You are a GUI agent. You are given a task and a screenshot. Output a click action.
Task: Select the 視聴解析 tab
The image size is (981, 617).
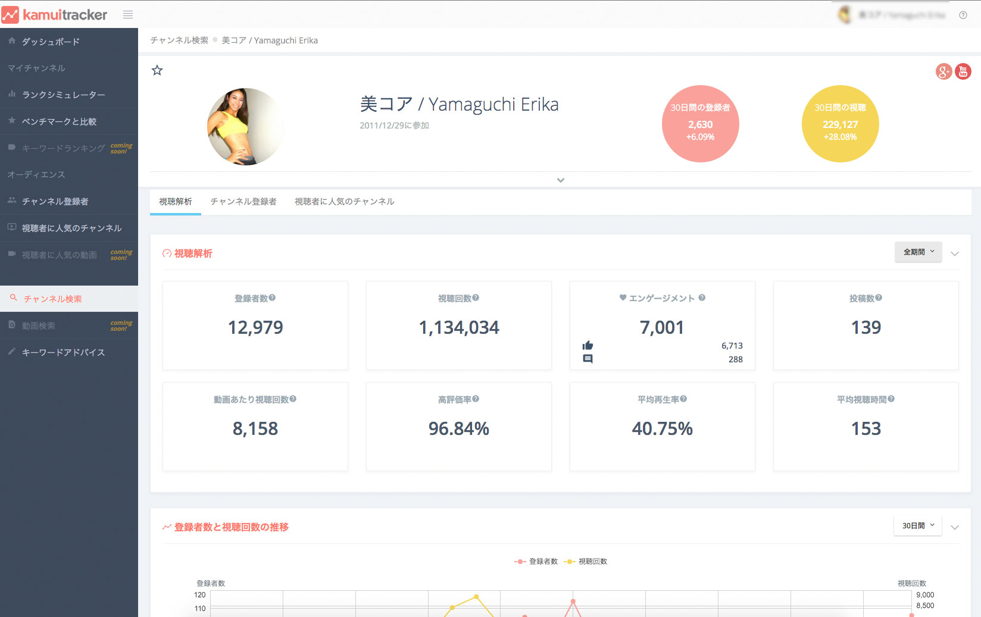point(176,202)
